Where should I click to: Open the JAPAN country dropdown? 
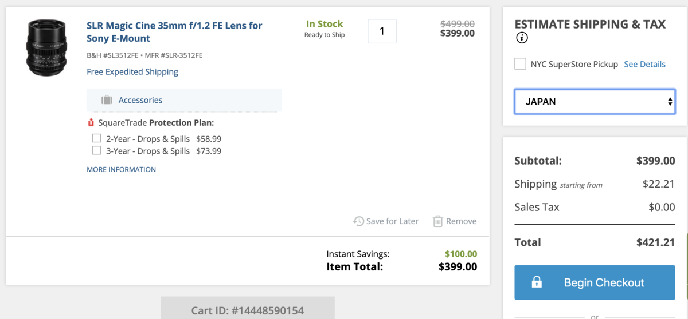595,102
